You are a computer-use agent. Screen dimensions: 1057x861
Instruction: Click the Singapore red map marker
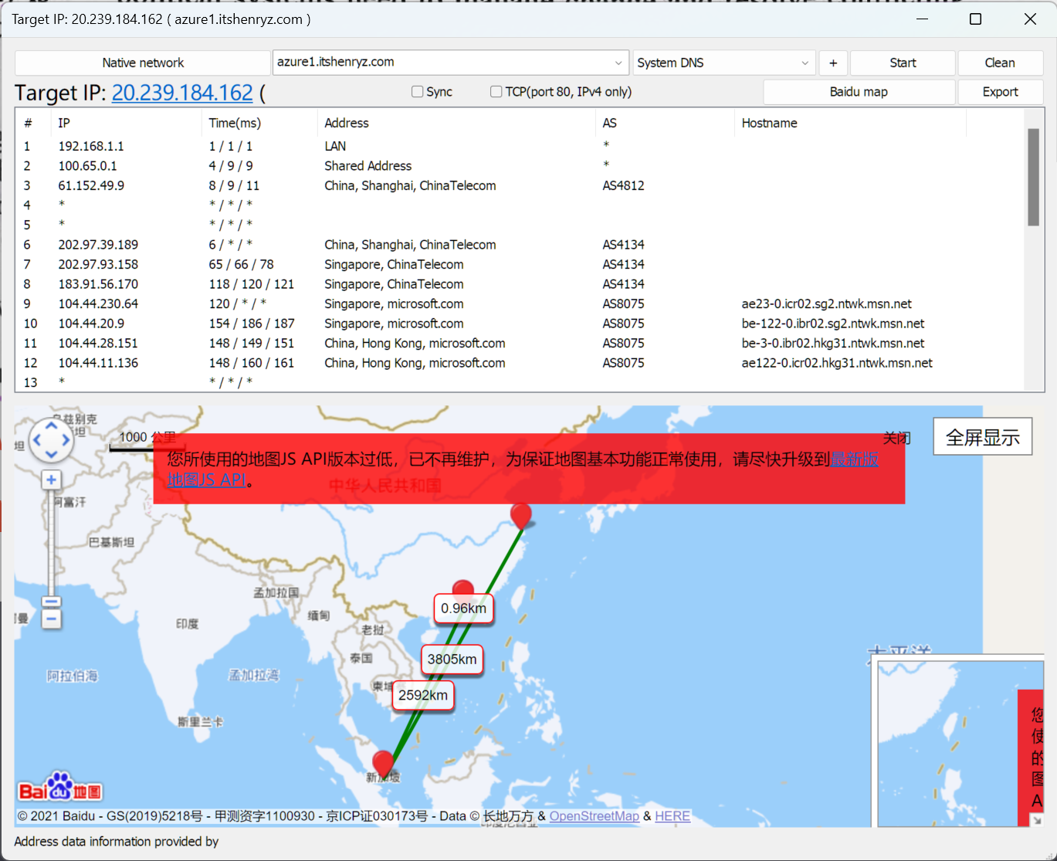tap(383, 763)
